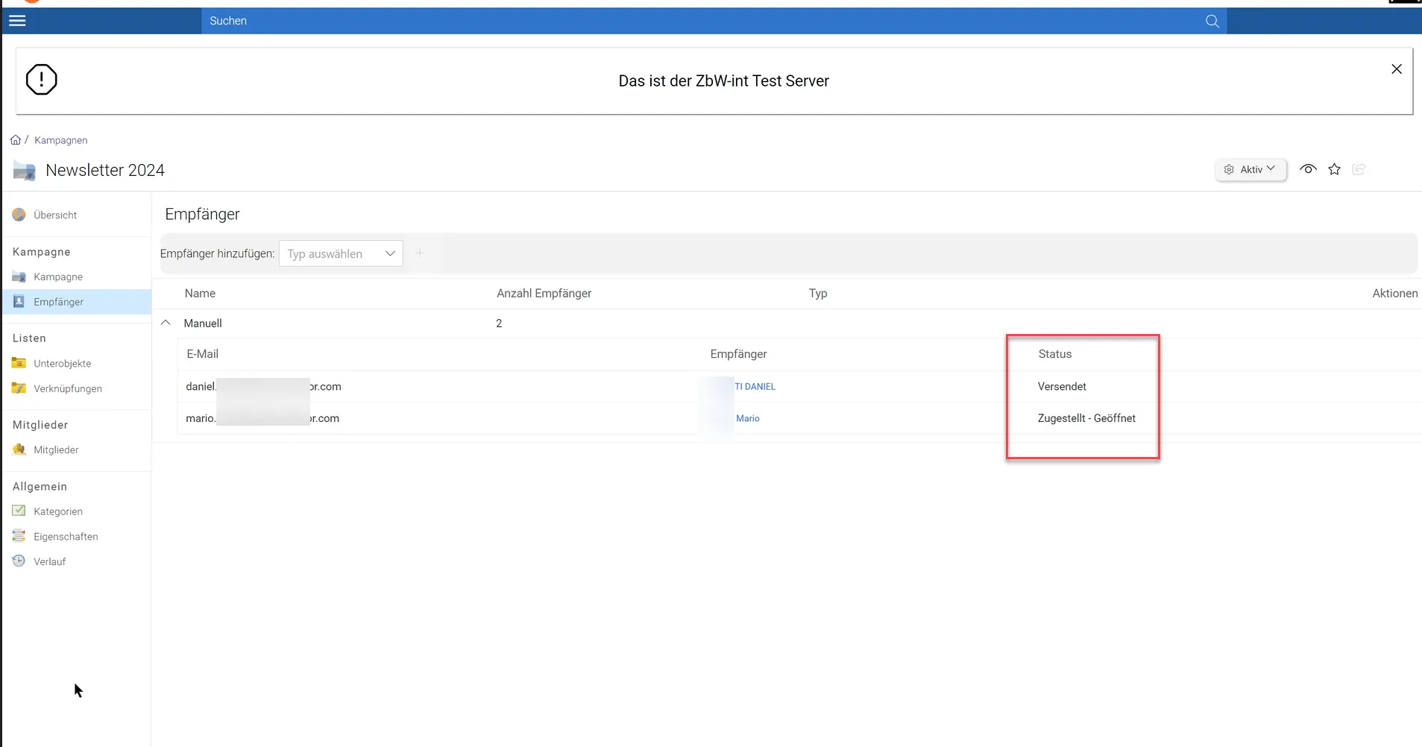1422x747 pixels.
Task: Open Übersicht in sidebar
Action: pyautogui.click(x=55, y=215)
